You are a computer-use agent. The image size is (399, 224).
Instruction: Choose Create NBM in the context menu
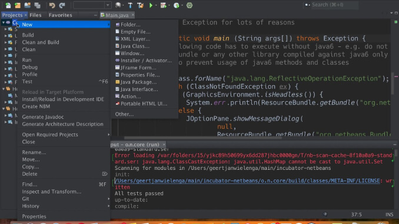point(64,106)
